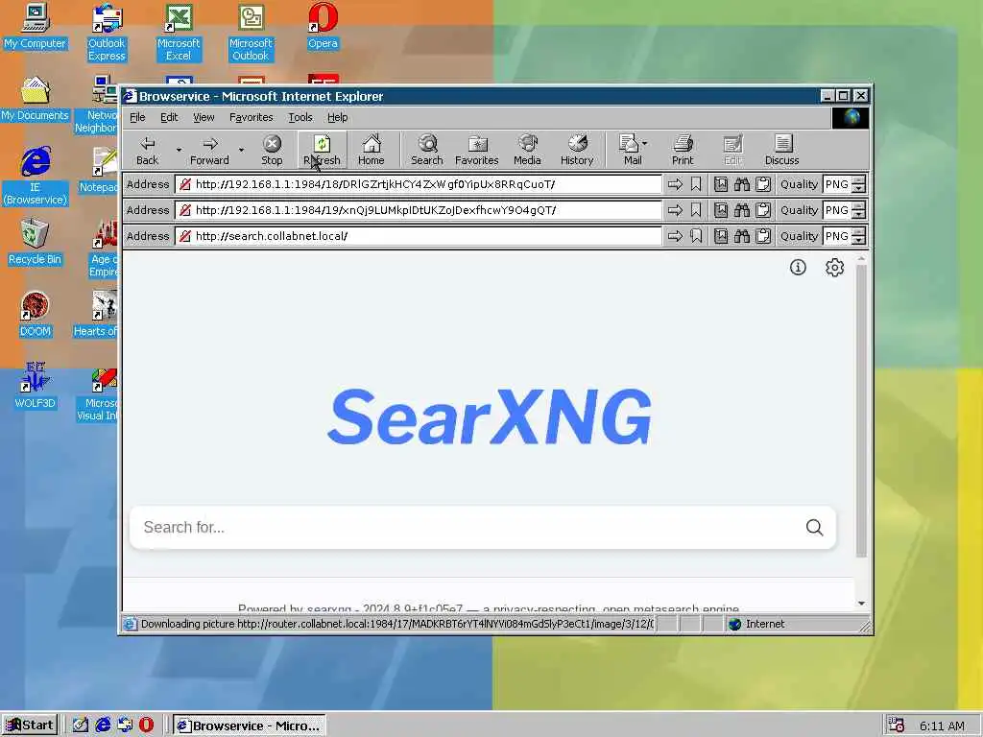Select the Outlook Express desktop icon
Screen dimensions: 983x737
click(107, 33)
